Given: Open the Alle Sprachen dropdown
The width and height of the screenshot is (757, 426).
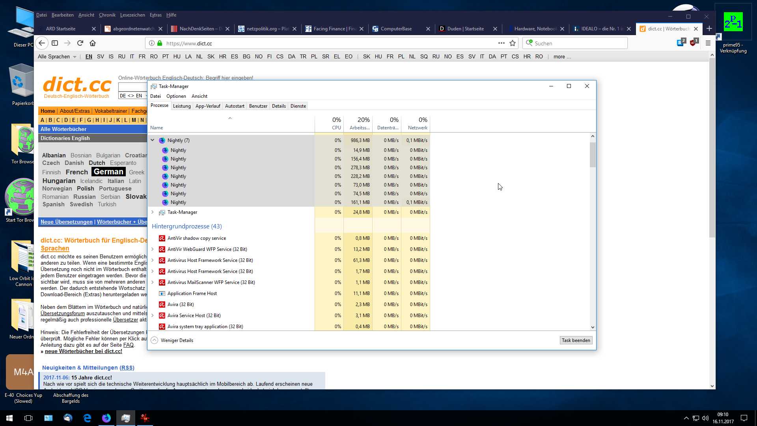Looking at the screenshot, I should pos(57,57).
